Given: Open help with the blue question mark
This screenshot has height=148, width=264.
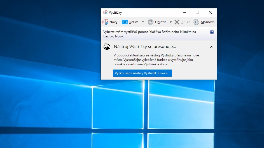Looking at the screenshot, I should pyautogui.click(x=212, y=32).
